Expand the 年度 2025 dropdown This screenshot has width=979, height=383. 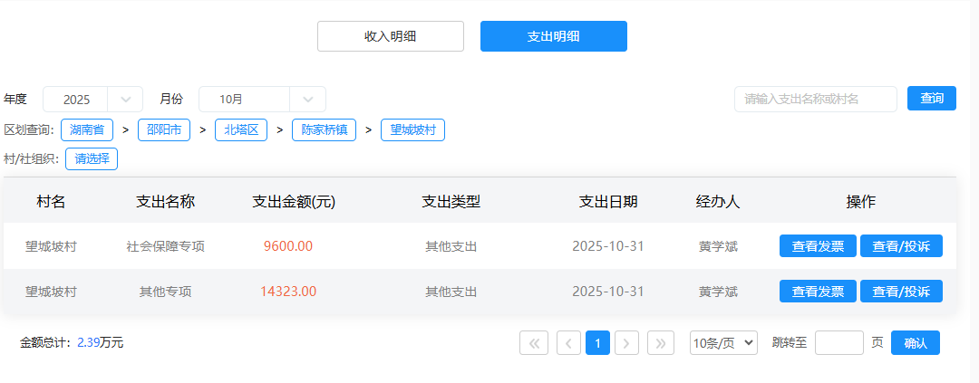coord(92,100)
